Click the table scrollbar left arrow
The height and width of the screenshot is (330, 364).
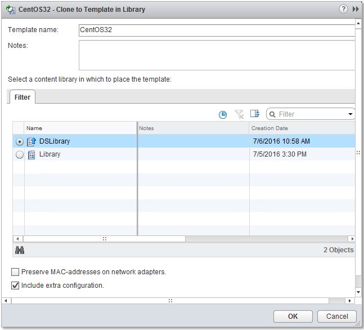(17, 239)
